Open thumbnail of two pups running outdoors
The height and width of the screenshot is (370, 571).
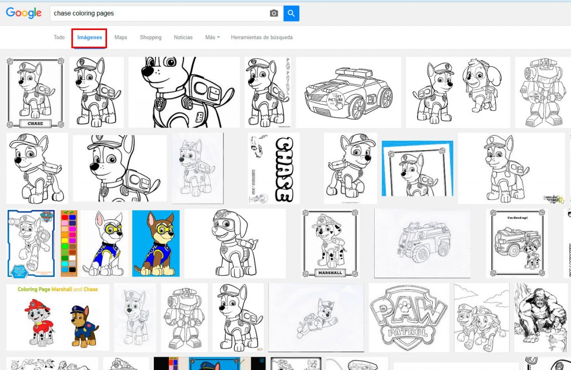[x=481, y=318]
